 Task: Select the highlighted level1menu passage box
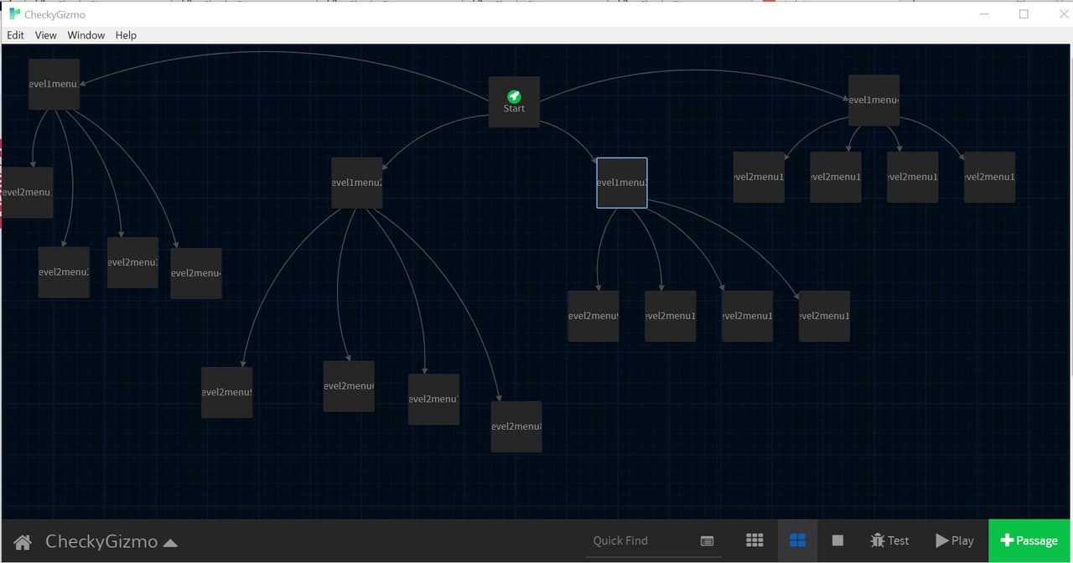(x=622, y=183)
